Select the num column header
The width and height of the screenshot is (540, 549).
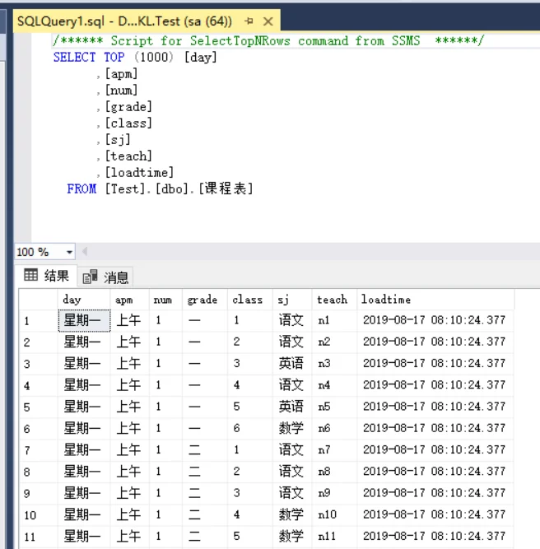(165, 300)
